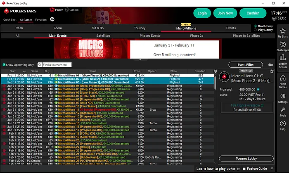The width and height of the screenshot is (289, 173).
Task: Click the prize pool info badge
Action: 258,89
